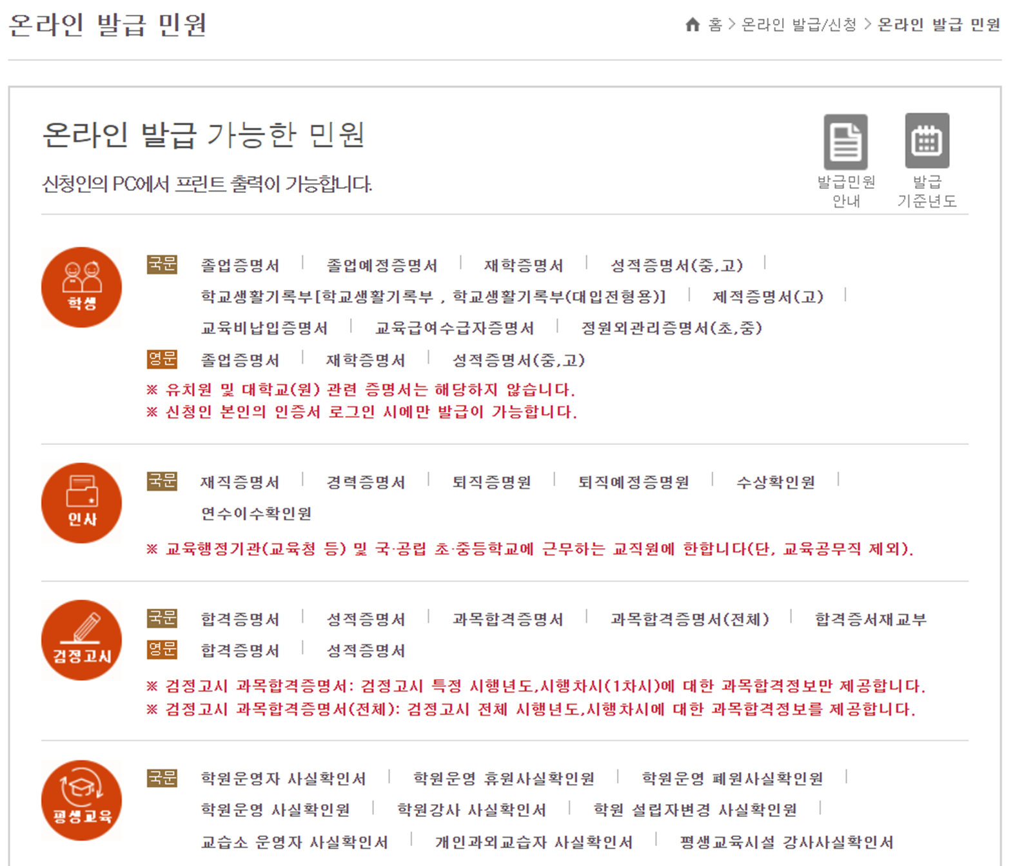Open 합격증서재교부 link

tap(870, 620)
